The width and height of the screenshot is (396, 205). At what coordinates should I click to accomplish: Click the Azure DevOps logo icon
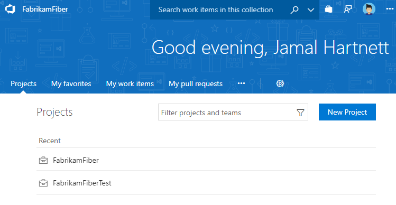(10, 9)
